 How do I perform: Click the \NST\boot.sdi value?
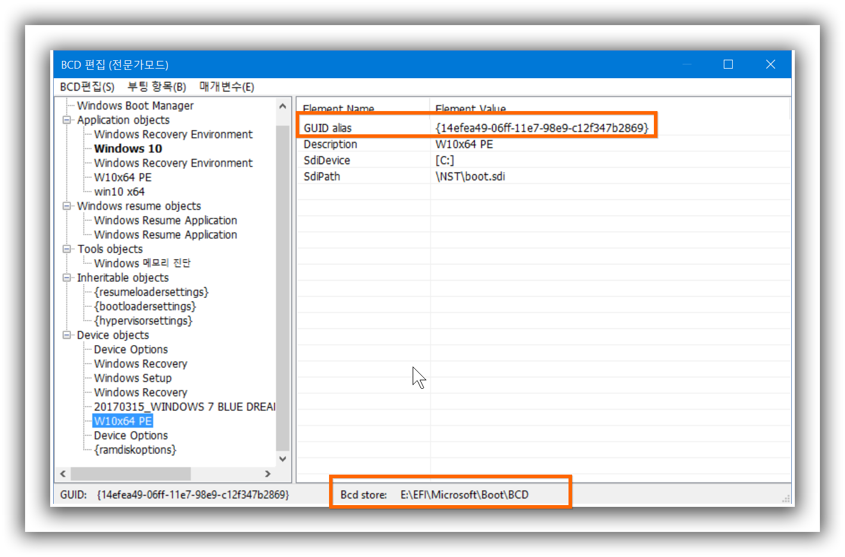click(470, 177)
